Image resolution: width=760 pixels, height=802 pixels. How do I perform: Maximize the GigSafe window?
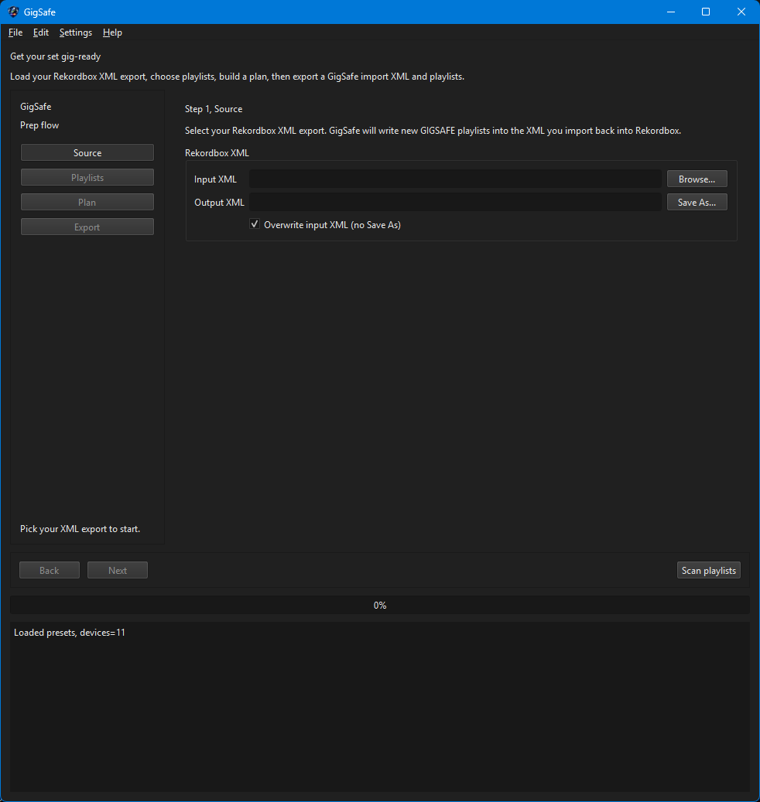pos(706,12)
